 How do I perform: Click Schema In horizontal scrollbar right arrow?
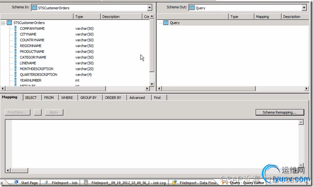147,88
